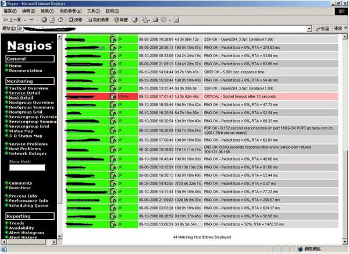Image resolution: width=349 pixels, height=254 pixels.
Task: Open the address bar dropdown arrow
Action: (309, 29)
